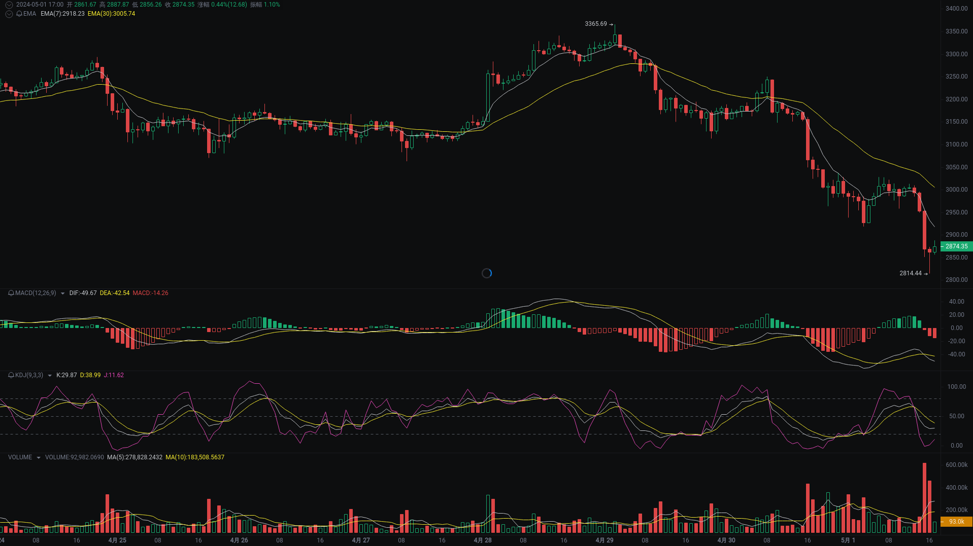Viewport: 973px width, 546px height.
Task: Click the 4月28 label on the time axis
Action: tap(482, 540)
